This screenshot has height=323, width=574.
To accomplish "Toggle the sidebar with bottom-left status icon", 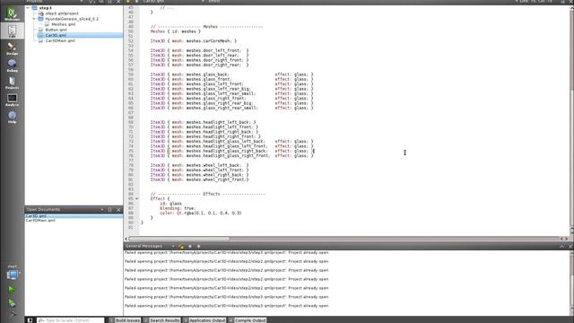I will (x=30, y=320).
